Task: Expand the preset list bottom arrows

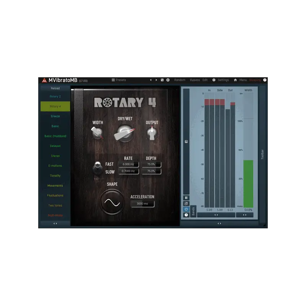Action: click(x=55, y=223)
